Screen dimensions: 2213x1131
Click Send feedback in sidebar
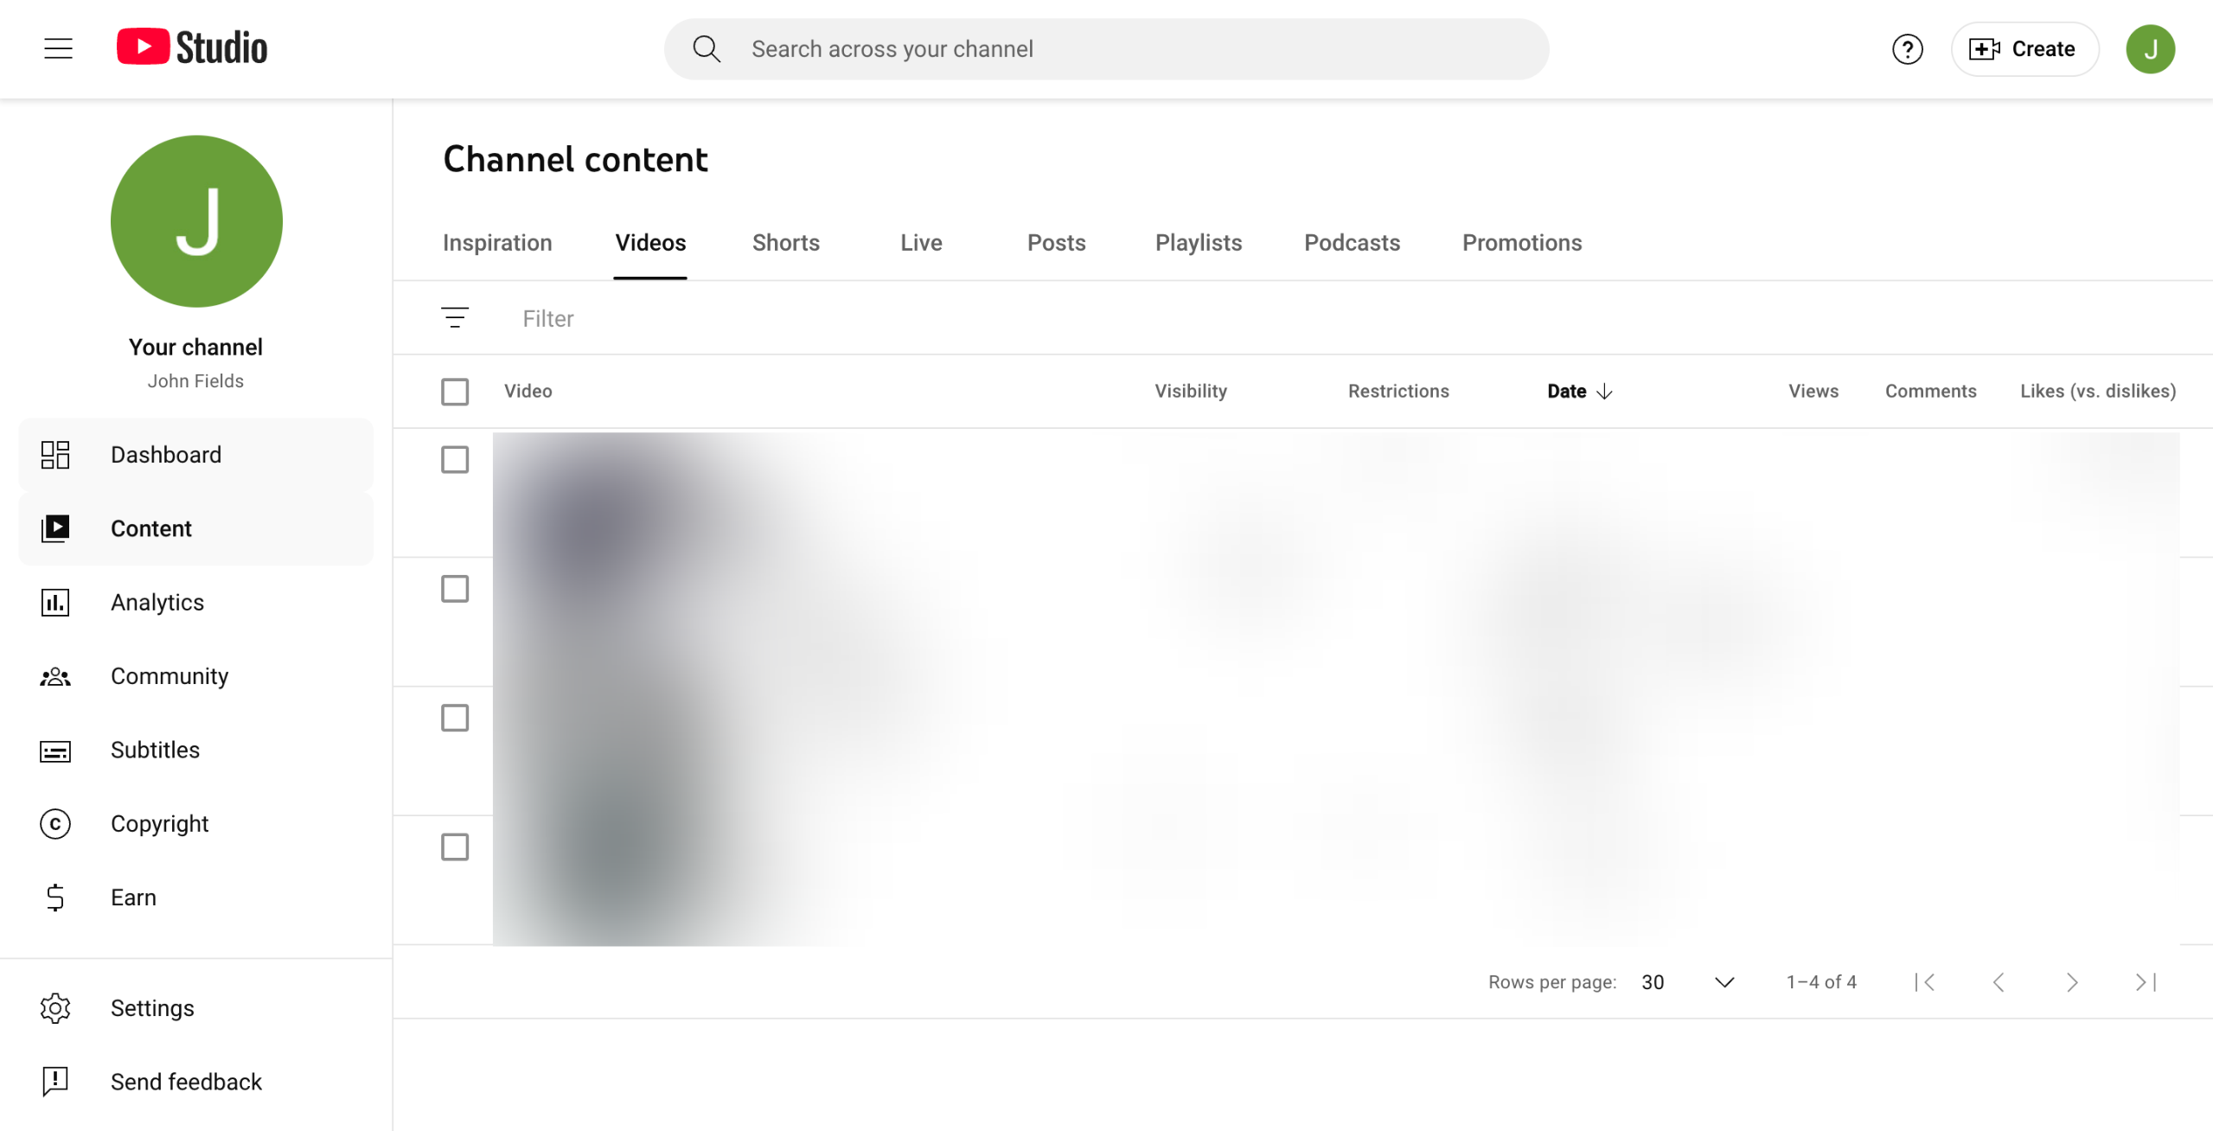186,1082
